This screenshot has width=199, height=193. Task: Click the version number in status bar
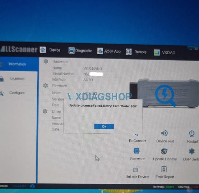[x=19, y=186]
